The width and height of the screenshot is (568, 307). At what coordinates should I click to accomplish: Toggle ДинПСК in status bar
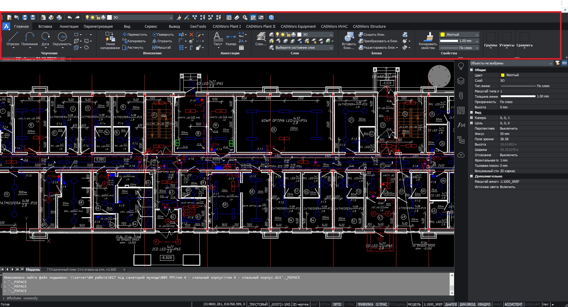coord(451,304)
